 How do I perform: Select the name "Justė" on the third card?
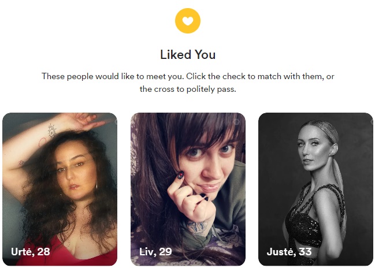pyautogui.click(x=280, y=251)
